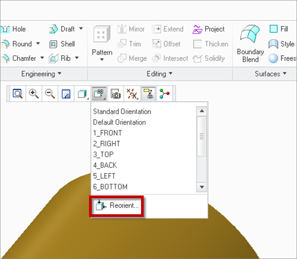Click the Mirror tool
This screenshot has height=259, width=297.
click(131, 29)
